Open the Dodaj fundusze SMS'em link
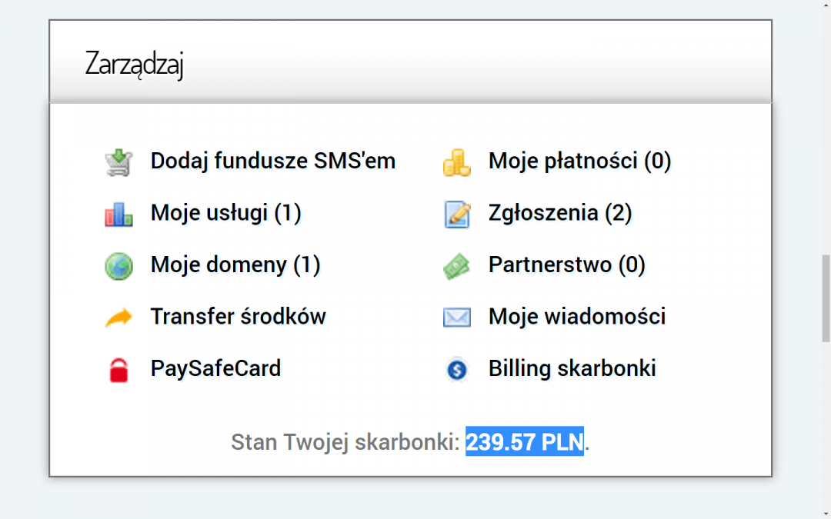Screen dimensions: 831x519 [x=273, y=161]
